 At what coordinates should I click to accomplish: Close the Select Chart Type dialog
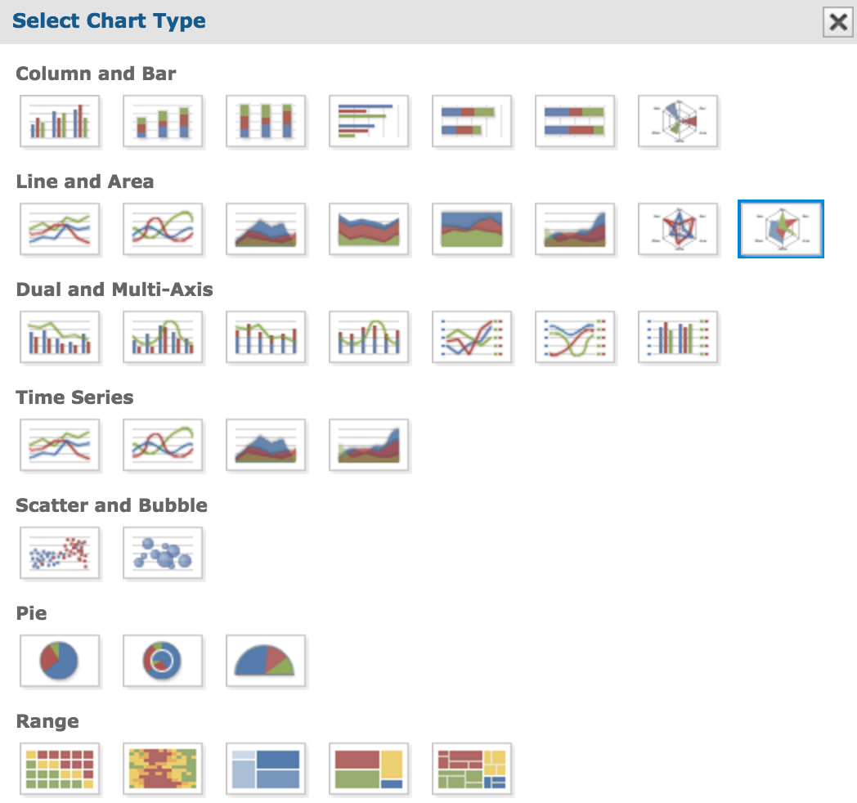[x=838, y=22]
